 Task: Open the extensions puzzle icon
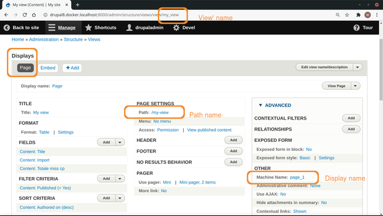(x=358, y=15)
